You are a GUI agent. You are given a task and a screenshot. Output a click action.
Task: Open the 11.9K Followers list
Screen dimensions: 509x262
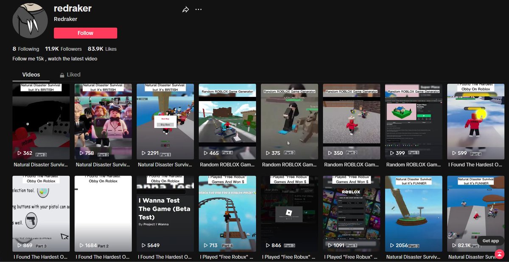pos(63,49)
